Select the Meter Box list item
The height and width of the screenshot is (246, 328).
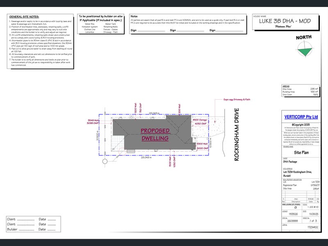click(89, 24)
